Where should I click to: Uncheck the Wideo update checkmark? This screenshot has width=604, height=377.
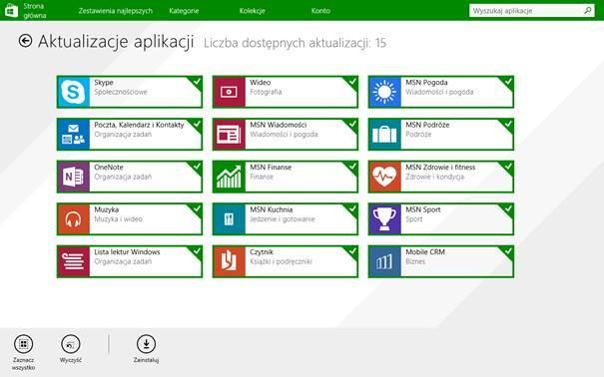click(x=352, y=82)
